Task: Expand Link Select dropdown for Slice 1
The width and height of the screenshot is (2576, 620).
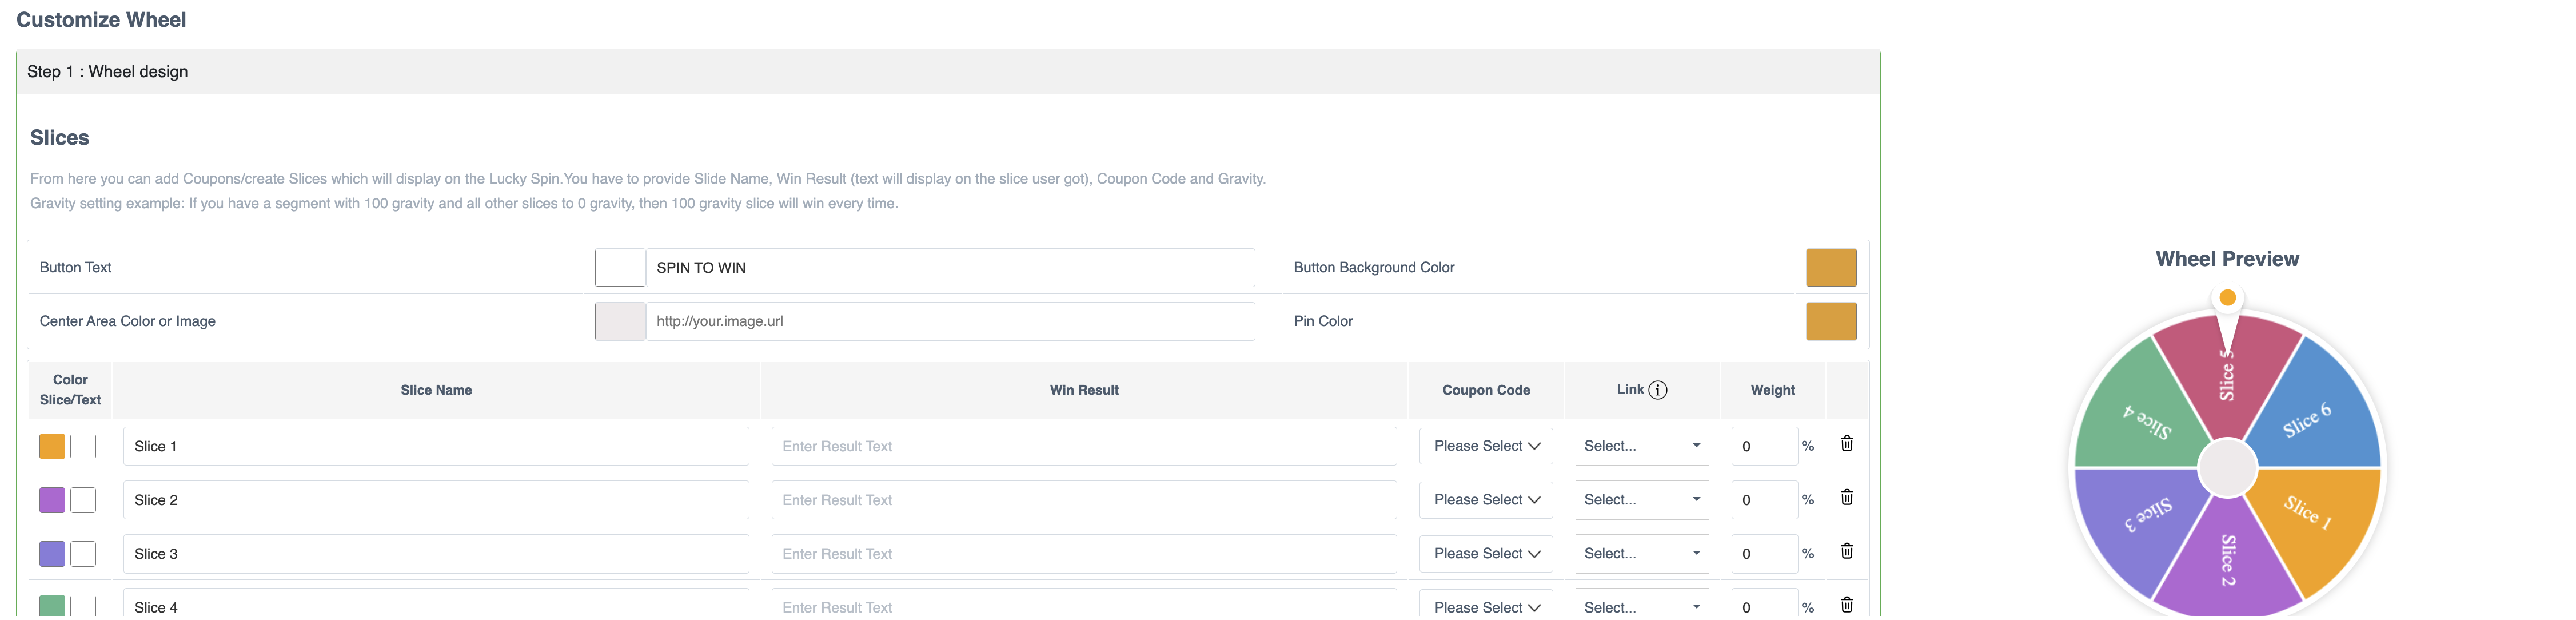Action: point(1641,446)
